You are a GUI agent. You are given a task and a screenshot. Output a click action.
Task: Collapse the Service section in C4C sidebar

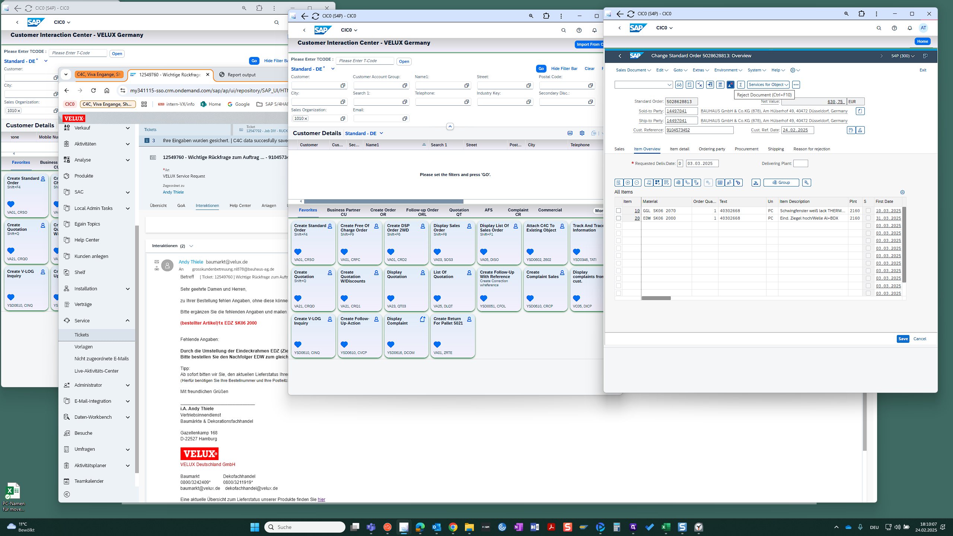coord(128,320)
